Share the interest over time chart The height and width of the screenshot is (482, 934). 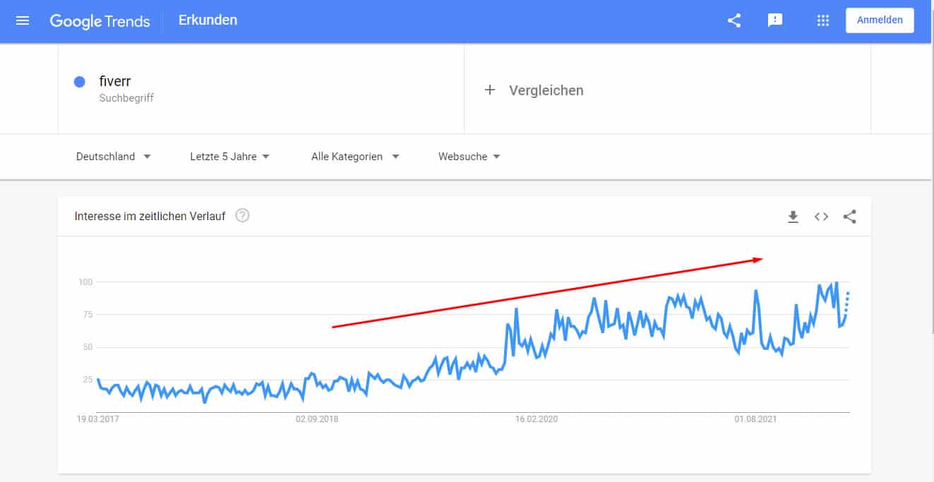coord(849,217)
